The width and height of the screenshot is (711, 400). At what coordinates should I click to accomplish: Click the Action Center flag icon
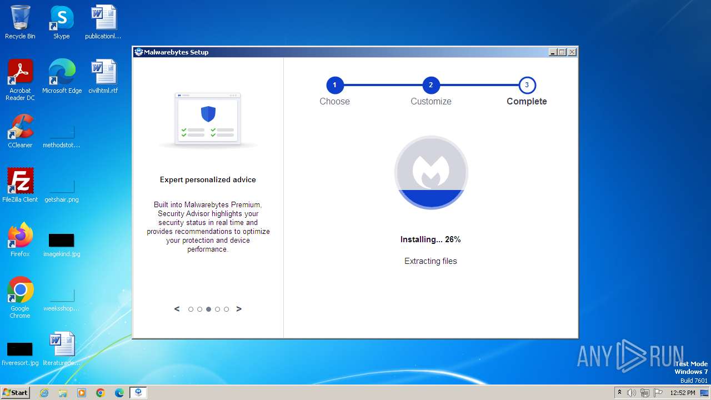658,393
